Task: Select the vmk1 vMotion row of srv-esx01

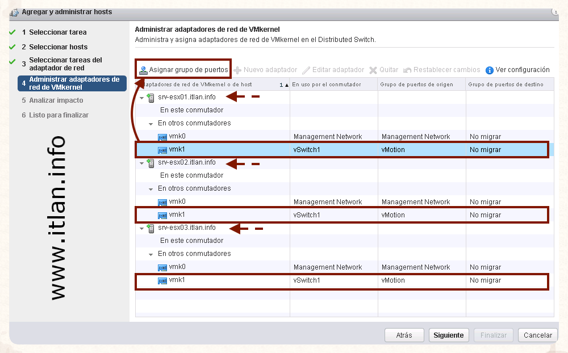Action: point(341,150)
